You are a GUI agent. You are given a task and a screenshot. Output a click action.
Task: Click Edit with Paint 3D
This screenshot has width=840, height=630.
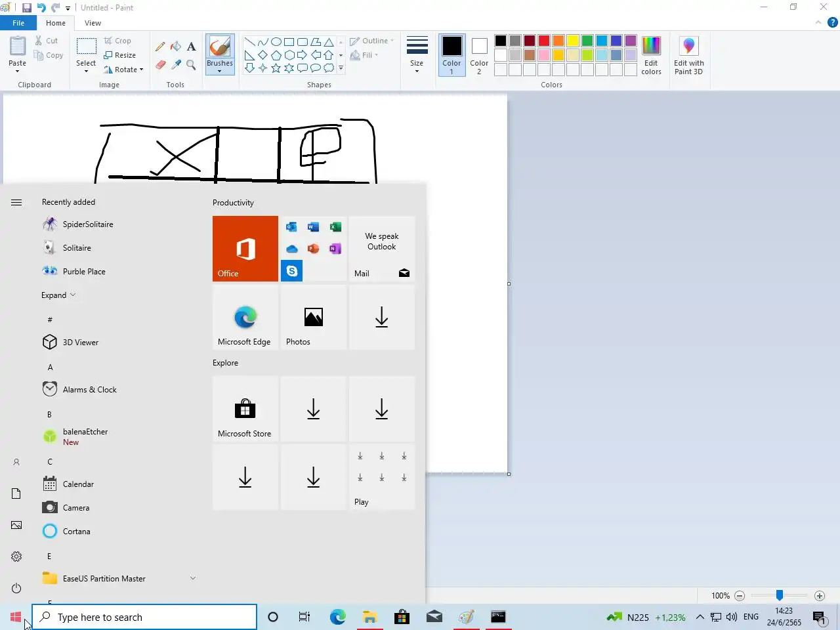pos(688,56)
